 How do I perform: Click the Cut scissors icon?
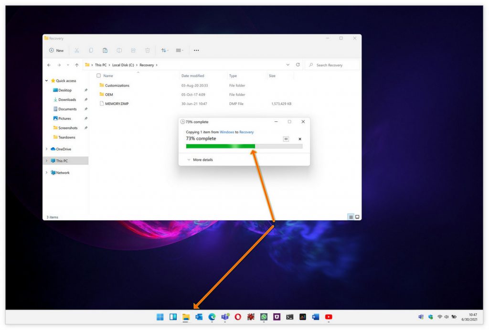point(77,50)
